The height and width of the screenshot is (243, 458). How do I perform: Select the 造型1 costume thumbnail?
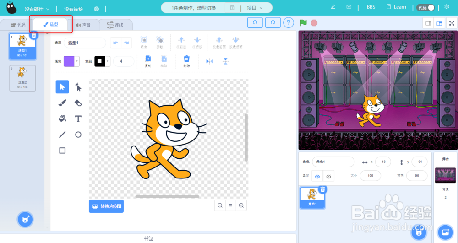[x=22, y=46]
